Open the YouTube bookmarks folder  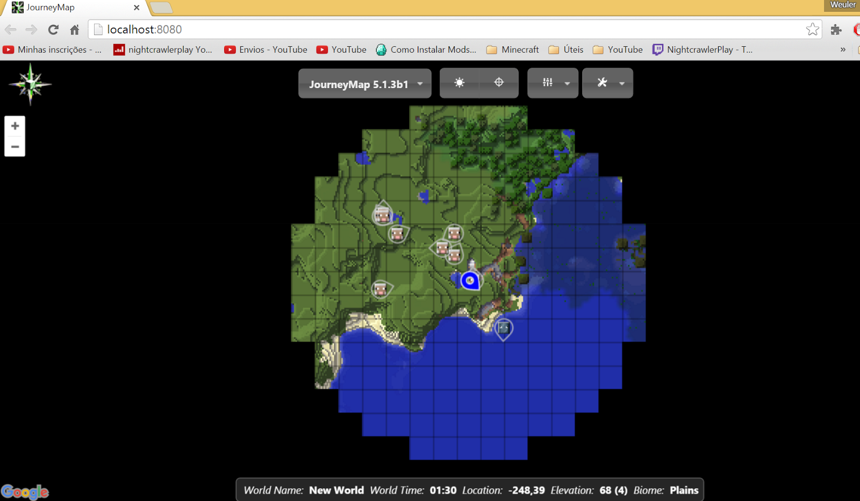pyautogui.click(x=618, y=49)
